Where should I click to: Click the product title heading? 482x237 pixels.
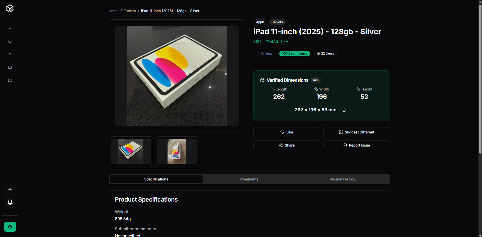coord(317,32)
